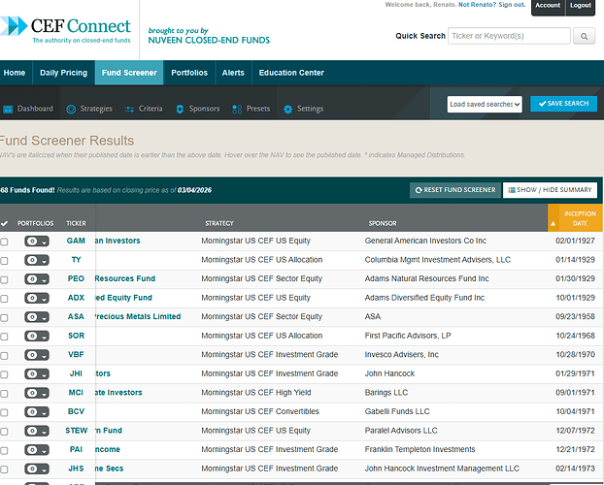Open the Presets bookmark icon

tap(239, 110)
